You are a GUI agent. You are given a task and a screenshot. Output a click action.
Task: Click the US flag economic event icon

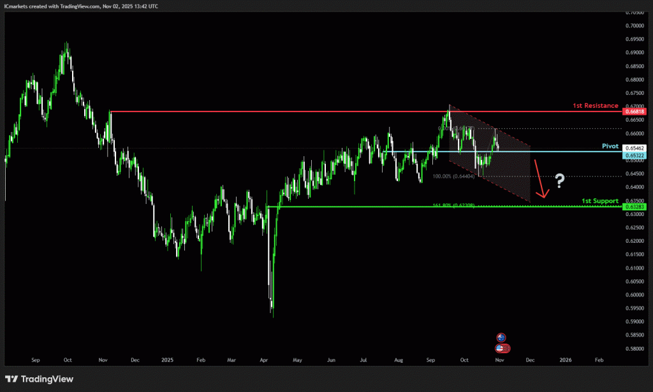(x=501, y=348)
